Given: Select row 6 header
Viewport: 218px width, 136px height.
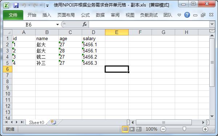Looking at the screenshot, I should point(8,69).
